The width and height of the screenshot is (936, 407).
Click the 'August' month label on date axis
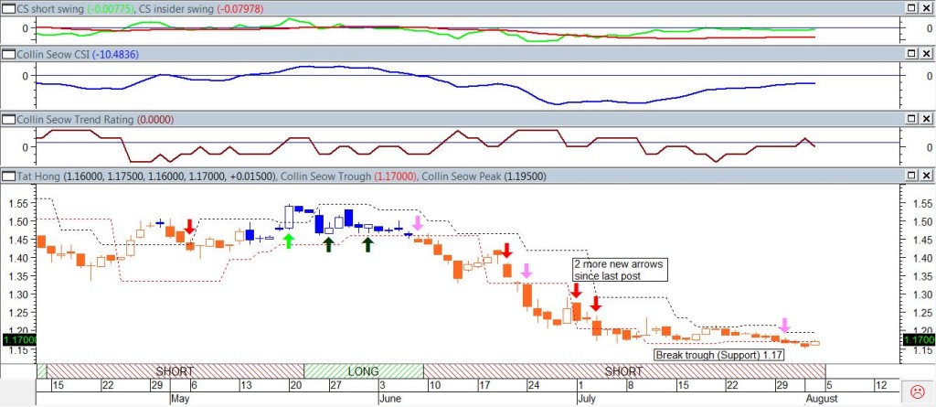coord(822,398)
